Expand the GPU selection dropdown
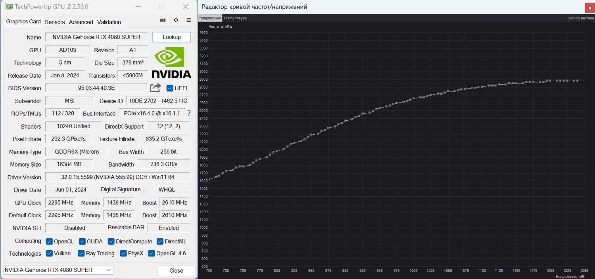 pyautogui.click(x=58, y=270)
